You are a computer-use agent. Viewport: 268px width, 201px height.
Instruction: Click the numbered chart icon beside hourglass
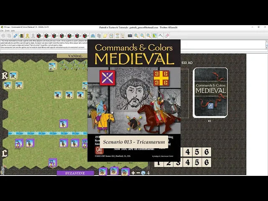(123, 36)
